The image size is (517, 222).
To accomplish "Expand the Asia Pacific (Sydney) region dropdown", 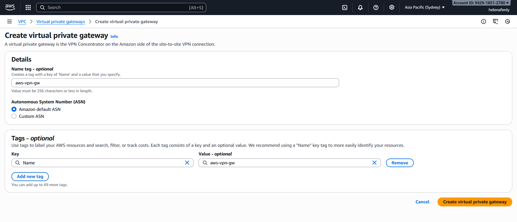I will pyautogui.click(x=424, y=8).
